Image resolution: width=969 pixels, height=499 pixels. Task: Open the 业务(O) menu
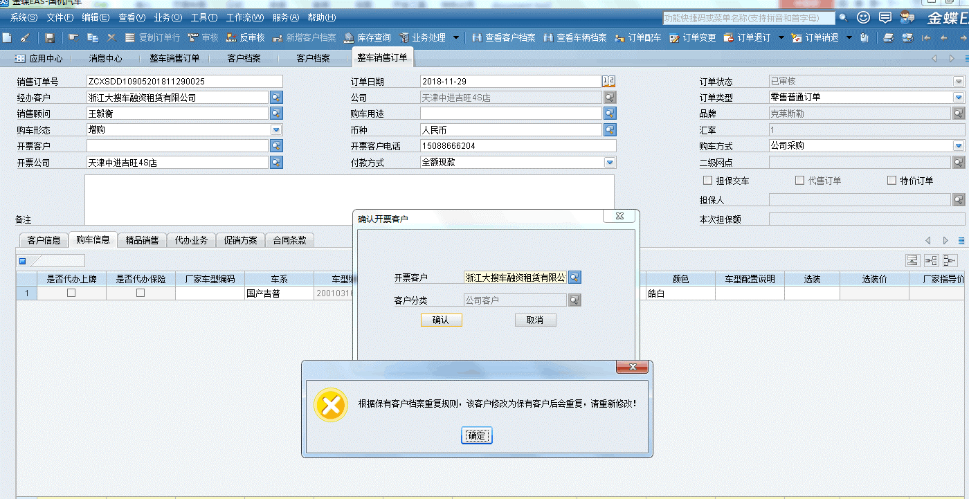[x=167, y=17]
